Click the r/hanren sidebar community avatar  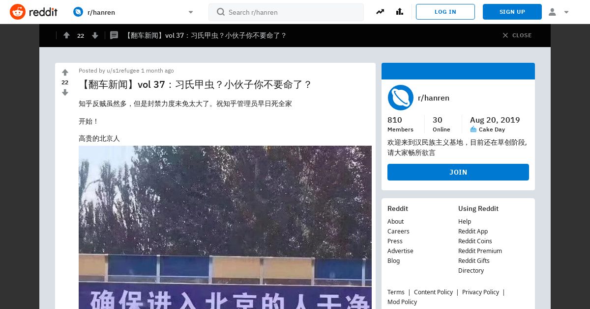(400, 98)
